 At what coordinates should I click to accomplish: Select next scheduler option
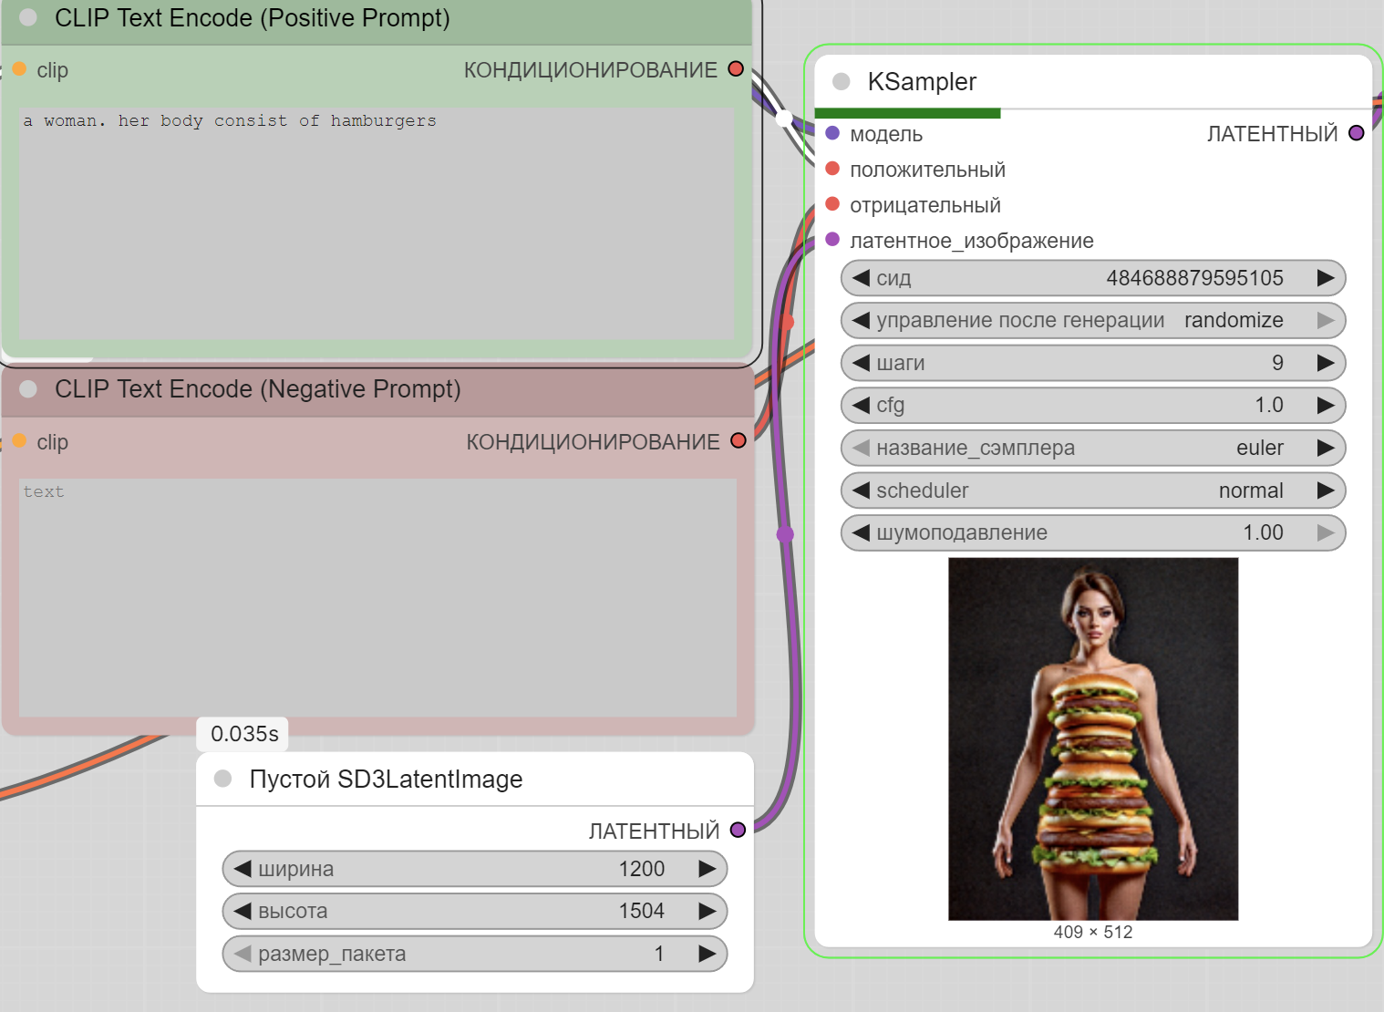coord(1326,491)
